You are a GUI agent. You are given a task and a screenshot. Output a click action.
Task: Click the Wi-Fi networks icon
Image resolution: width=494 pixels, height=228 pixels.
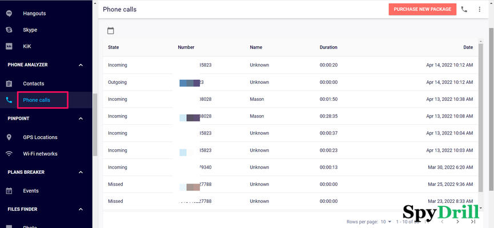pos(9,154)
